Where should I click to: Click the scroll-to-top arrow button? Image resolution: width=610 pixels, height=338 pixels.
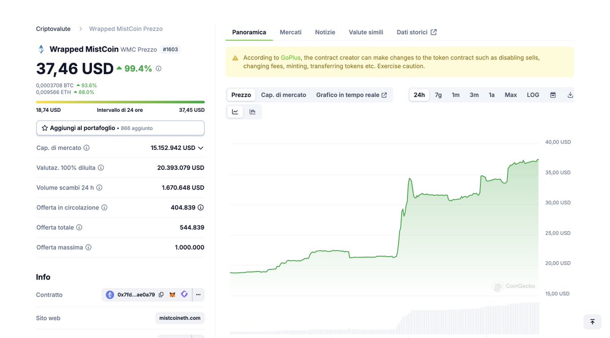coord(592,322)
